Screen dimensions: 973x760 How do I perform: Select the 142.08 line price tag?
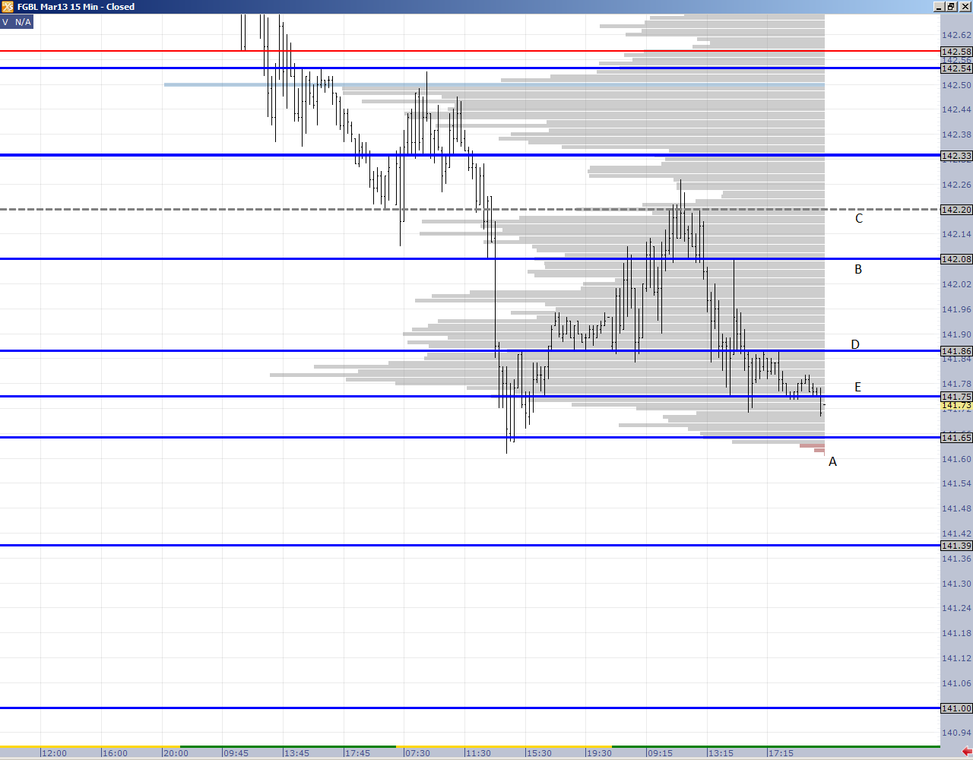click(956, 259)
